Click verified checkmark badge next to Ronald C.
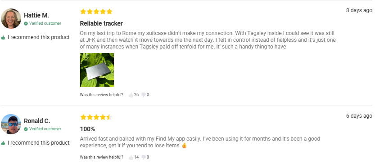 (26, 129)
